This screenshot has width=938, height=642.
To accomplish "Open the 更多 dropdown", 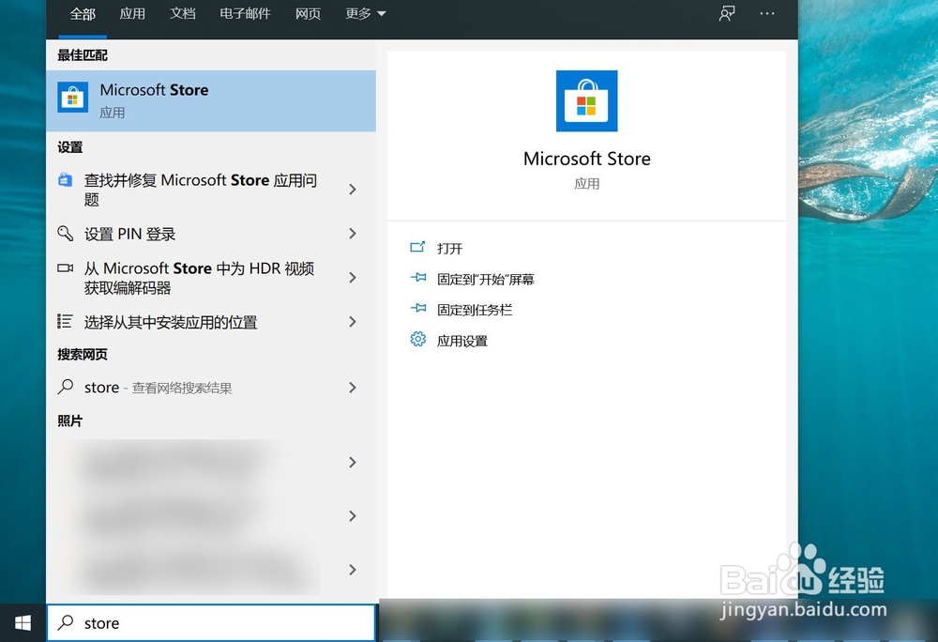I will [x=366, y=14].
